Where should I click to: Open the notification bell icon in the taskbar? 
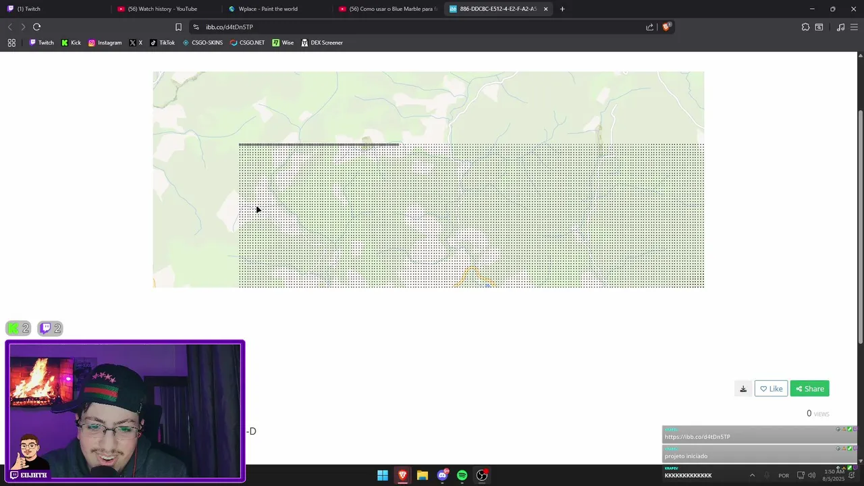pyautogui.click(x=852, y=475)
